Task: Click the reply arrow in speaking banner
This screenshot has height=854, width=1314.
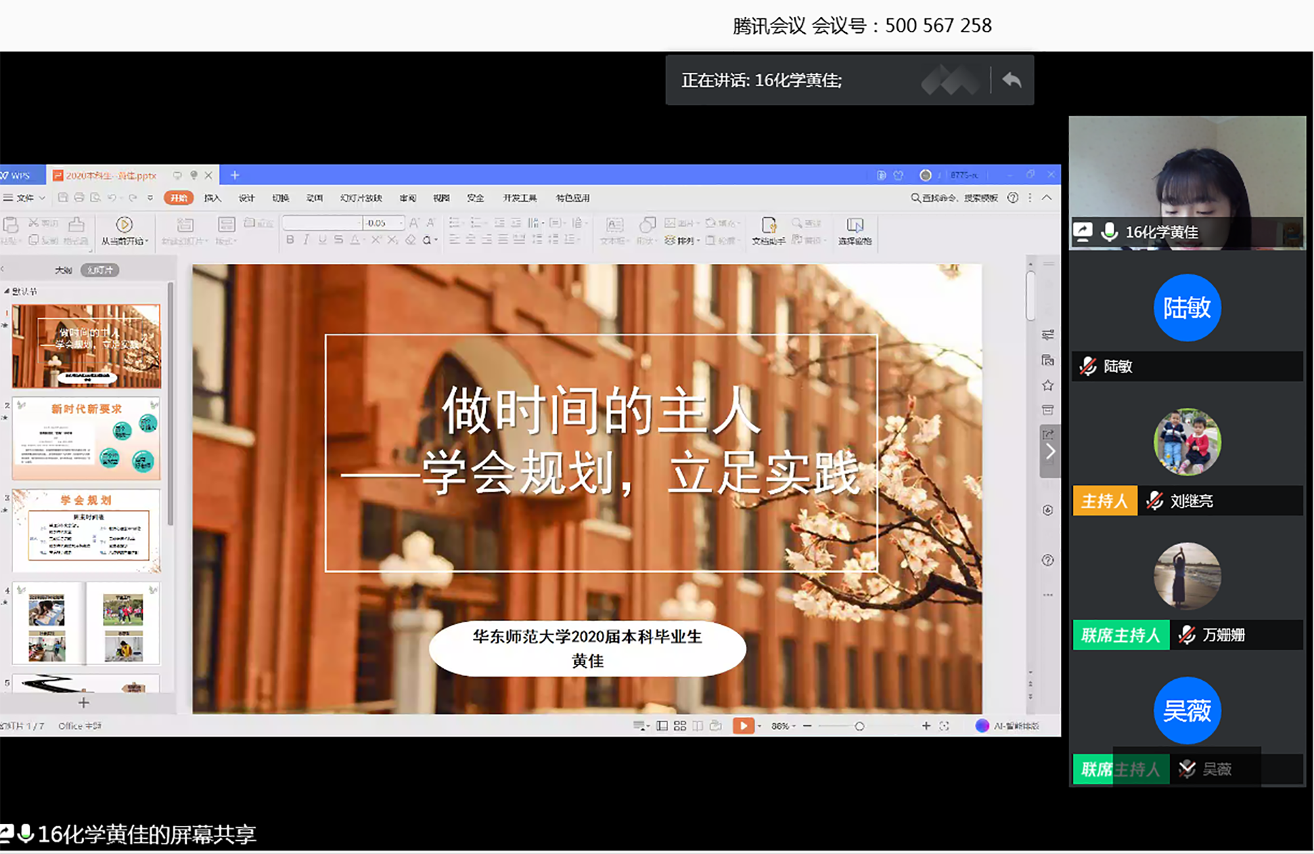Action: pos(1012,80)
